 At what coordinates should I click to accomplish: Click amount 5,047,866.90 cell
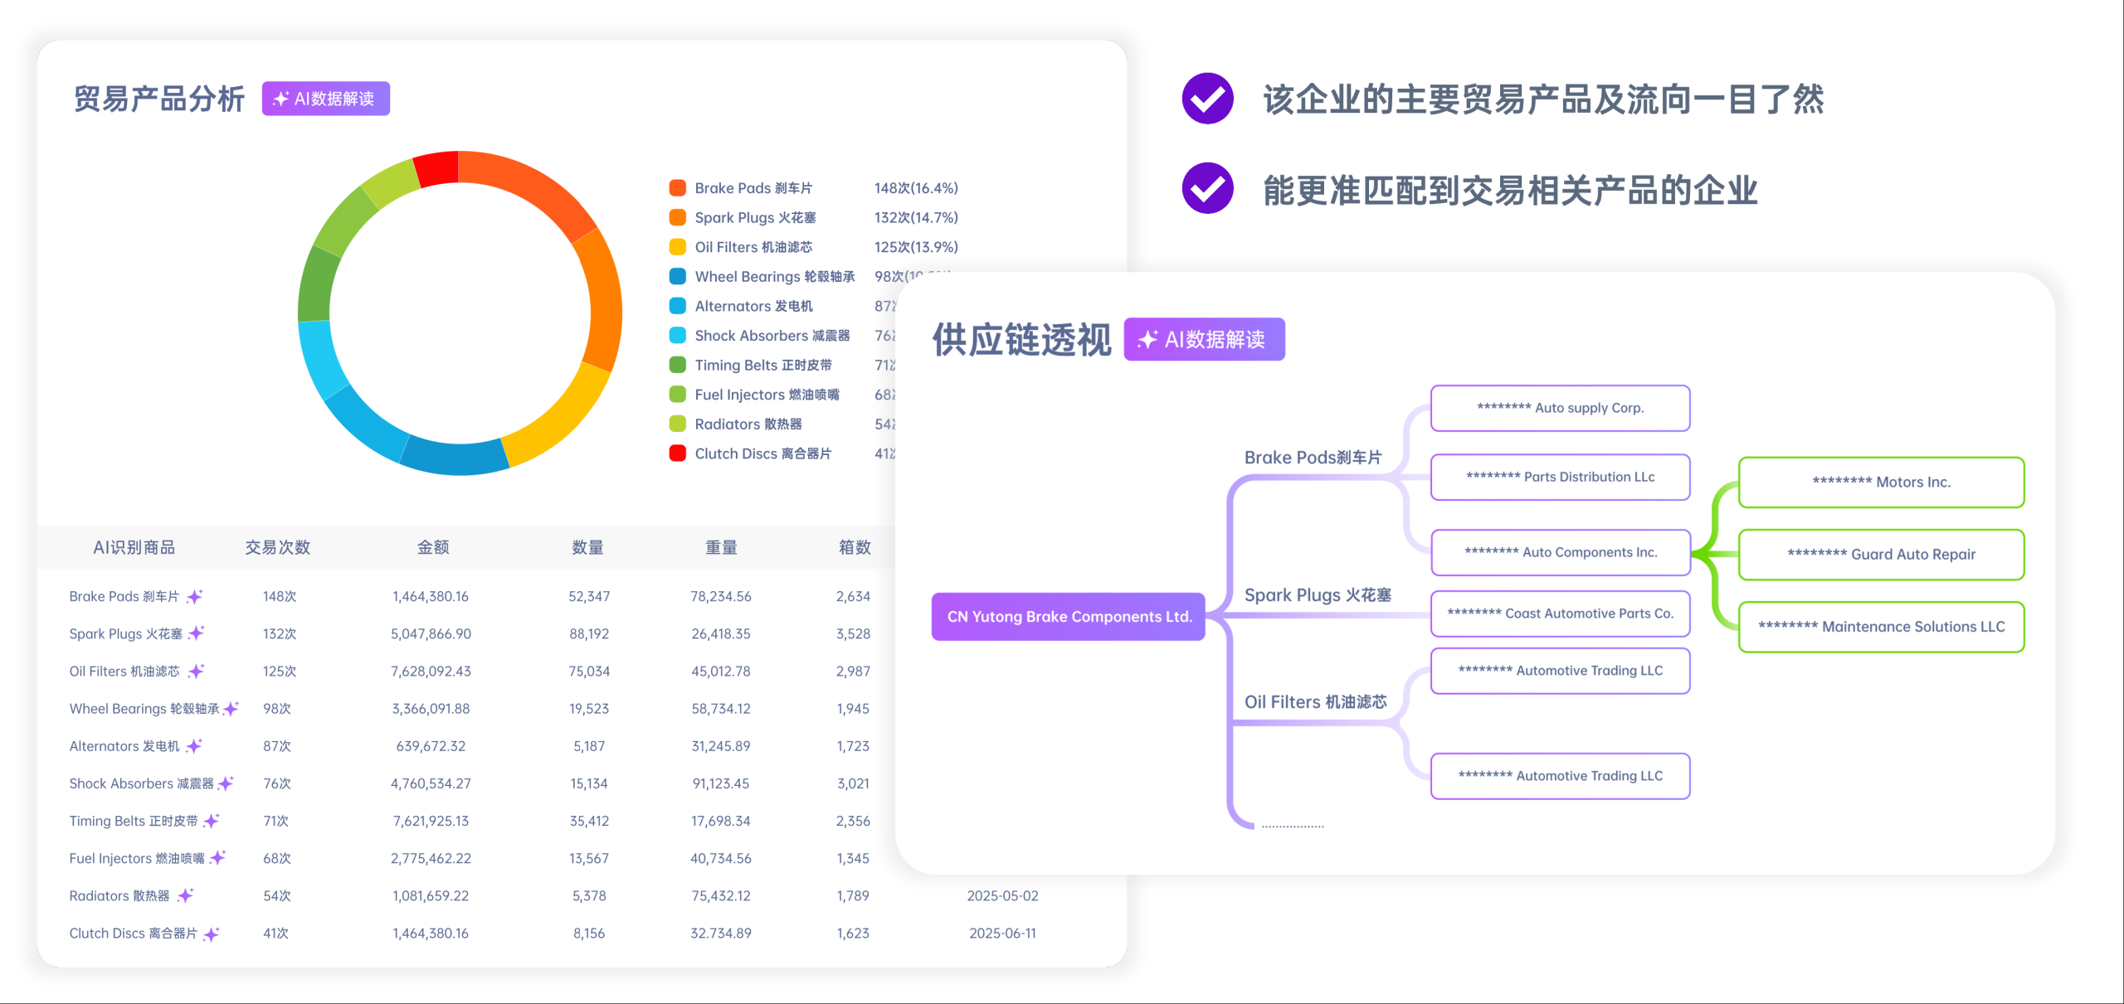[431, 633]
